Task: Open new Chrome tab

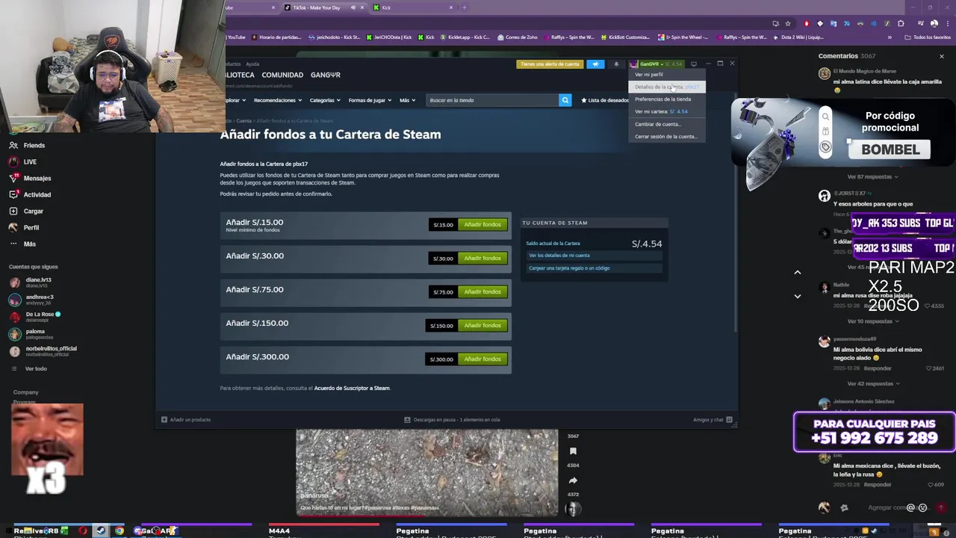Action: (x=464, y=7)
